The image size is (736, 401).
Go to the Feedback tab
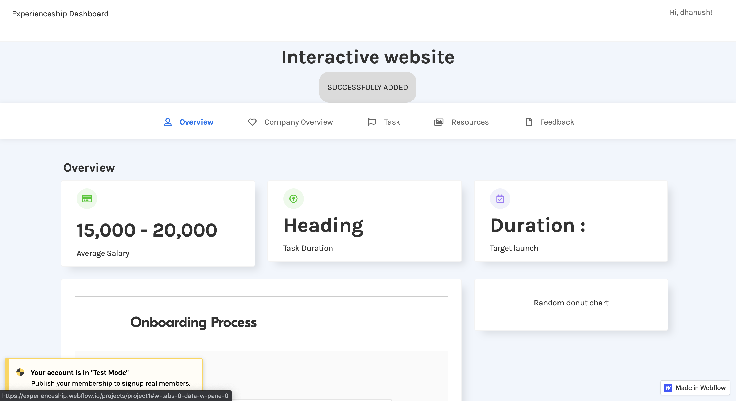pos(557,122)
